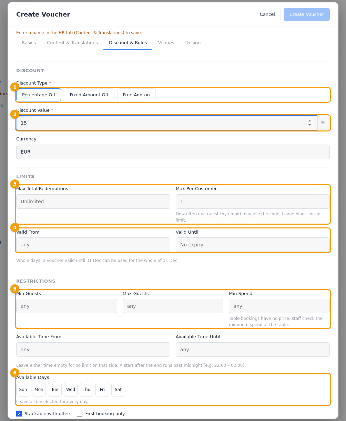This screenshot has height=421, width=346.
Task: Cancel the voucher creation dialog
Action: point(267,14)
